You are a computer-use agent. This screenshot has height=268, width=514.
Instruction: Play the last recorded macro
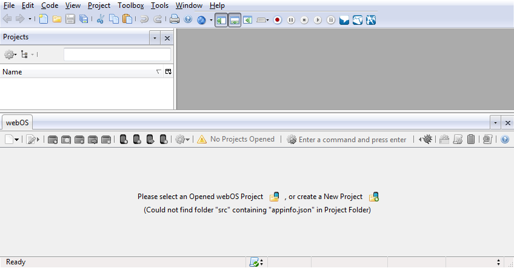318,20
